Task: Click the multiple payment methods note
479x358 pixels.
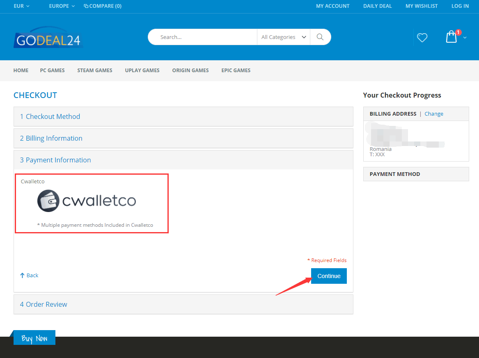Action: [95, 225]
